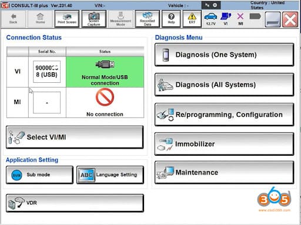Open Sub mode setting
301x225 pixels.
pyautogui.click(x=39, y=174)
